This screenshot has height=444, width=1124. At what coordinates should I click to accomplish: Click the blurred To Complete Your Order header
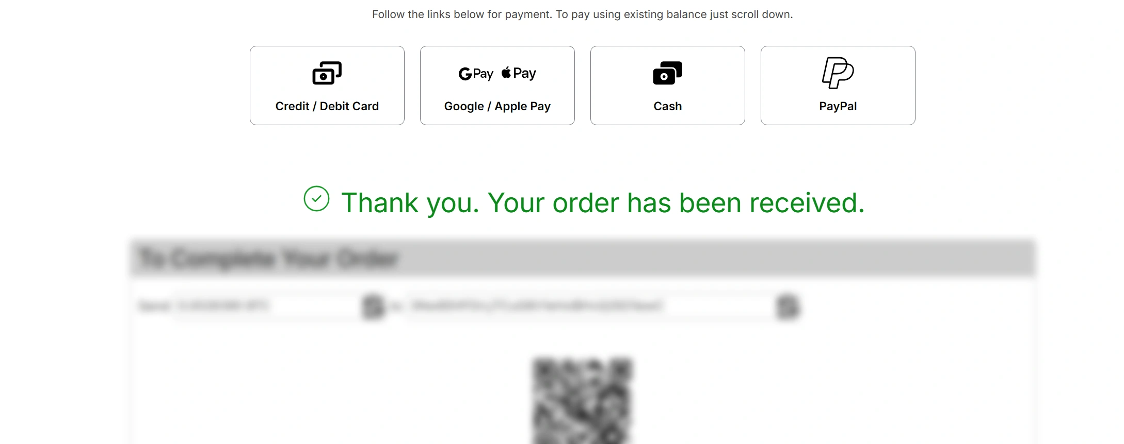(x=268, y=258)
